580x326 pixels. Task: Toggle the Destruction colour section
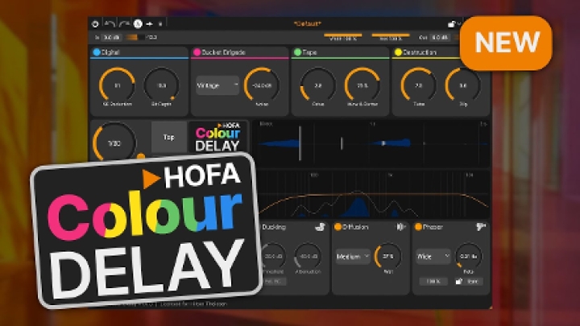[398, 52]
